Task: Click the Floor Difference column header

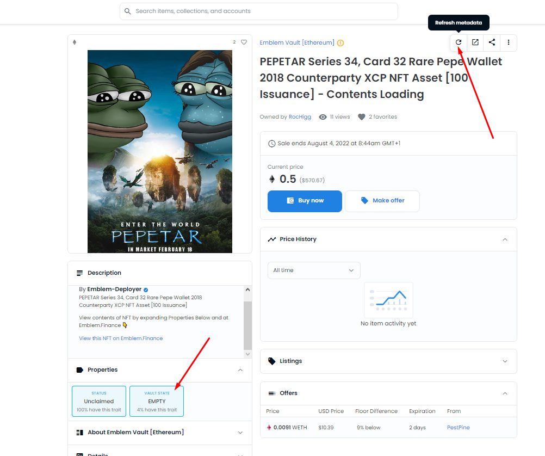Action: pos(376,411)
